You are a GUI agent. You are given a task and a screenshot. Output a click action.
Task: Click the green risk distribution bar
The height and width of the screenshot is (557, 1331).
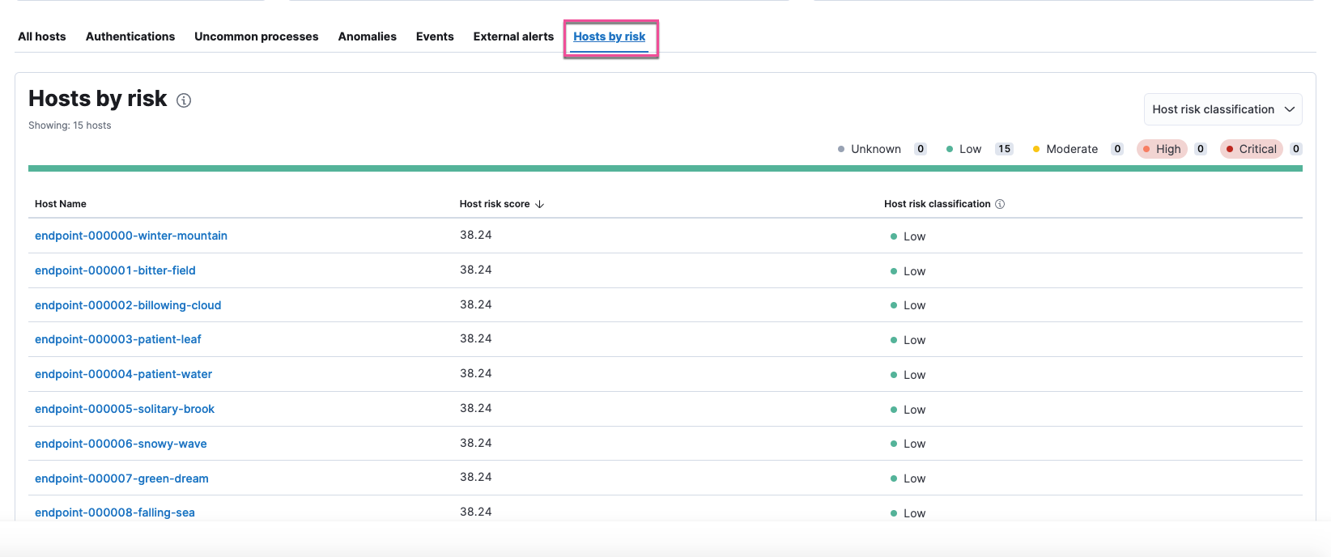pyautogui.click(x=665, y=168)
